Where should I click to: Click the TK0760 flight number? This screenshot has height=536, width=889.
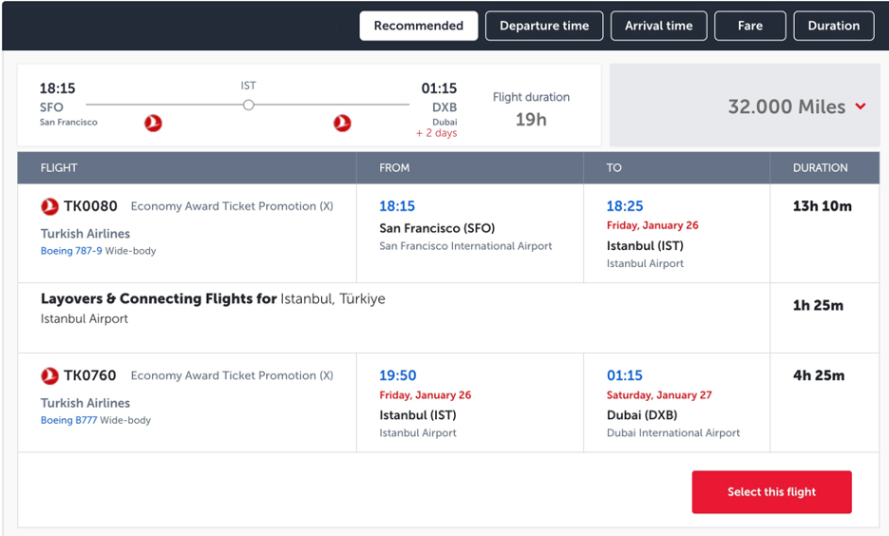[x=90, y=375]
